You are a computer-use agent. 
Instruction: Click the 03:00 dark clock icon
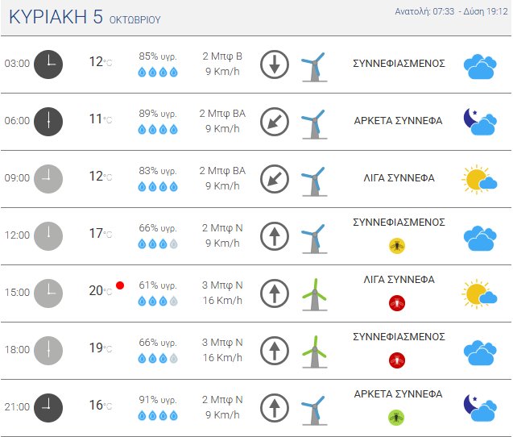pos(48,64)
